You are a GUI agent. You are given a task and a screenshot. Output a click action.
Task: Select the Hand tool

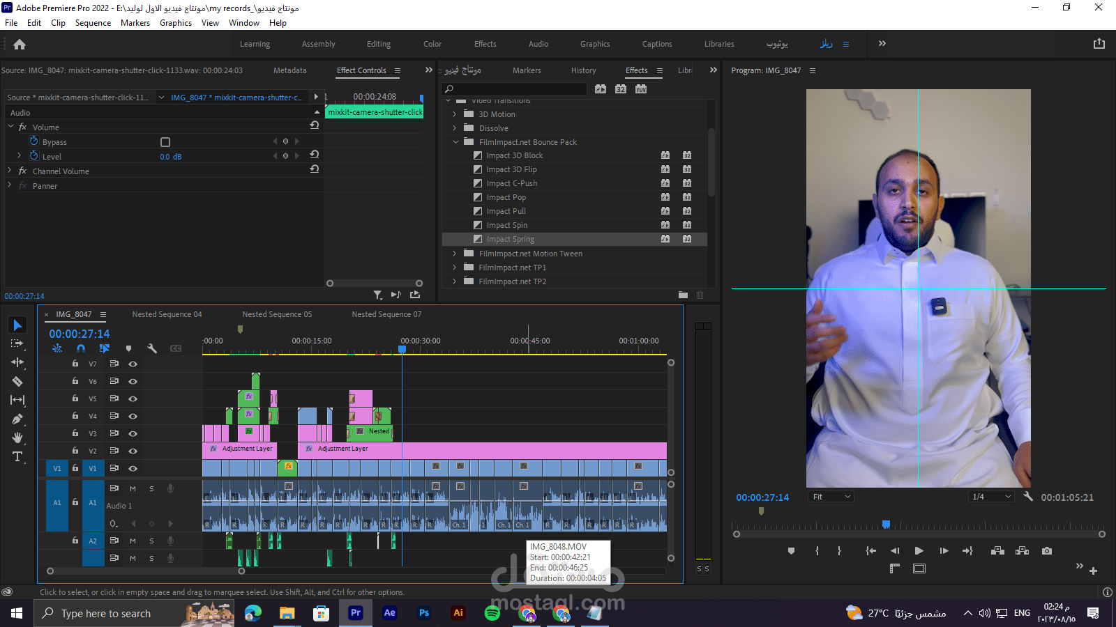pyautogui.click(x=17, y=438)
